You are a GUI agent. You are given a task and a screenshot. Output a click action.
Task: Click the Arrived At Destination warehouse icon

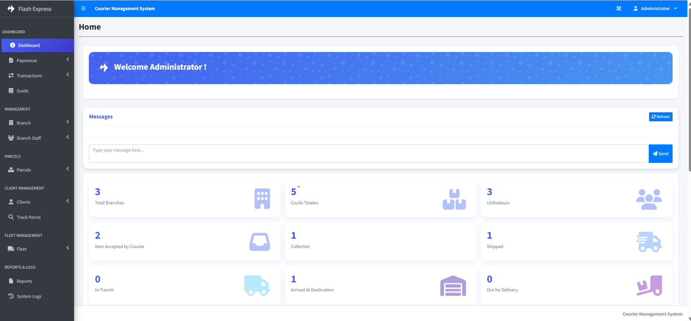tap(453, 286)
